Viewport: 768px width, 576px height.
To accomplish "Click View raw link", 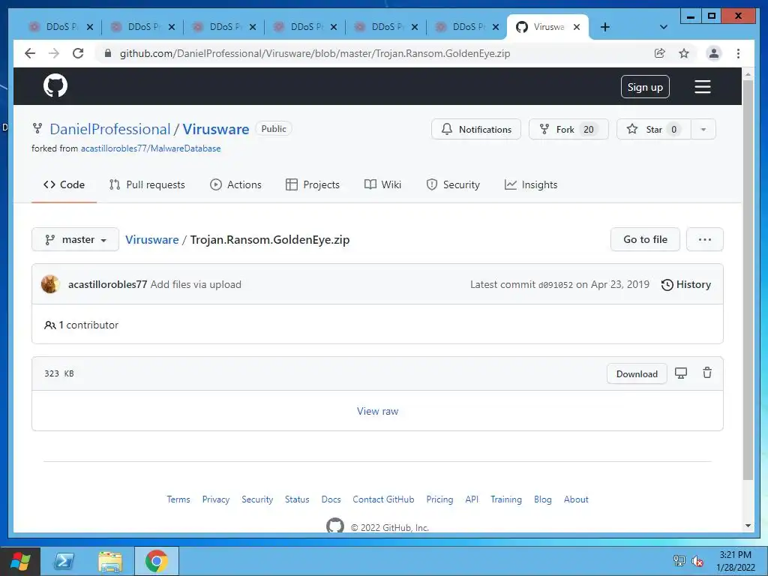I will (378, 412).
